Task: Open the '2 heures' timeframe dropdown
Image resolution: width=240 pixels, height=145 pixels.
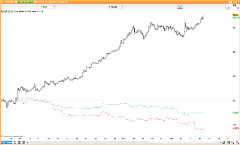Action: click(116, 7)
